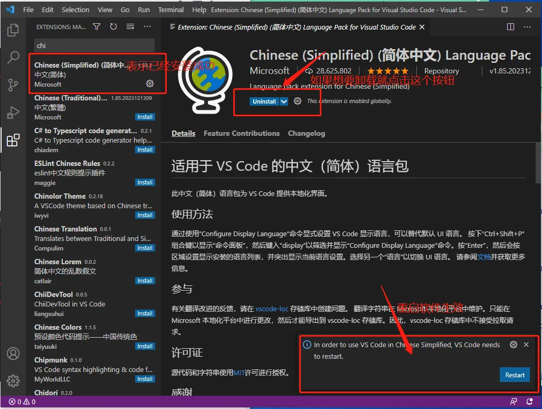Viewport: 542px width, 409px height.
Task: Open the Explorer view in activity bar
Action: (13, 30)
